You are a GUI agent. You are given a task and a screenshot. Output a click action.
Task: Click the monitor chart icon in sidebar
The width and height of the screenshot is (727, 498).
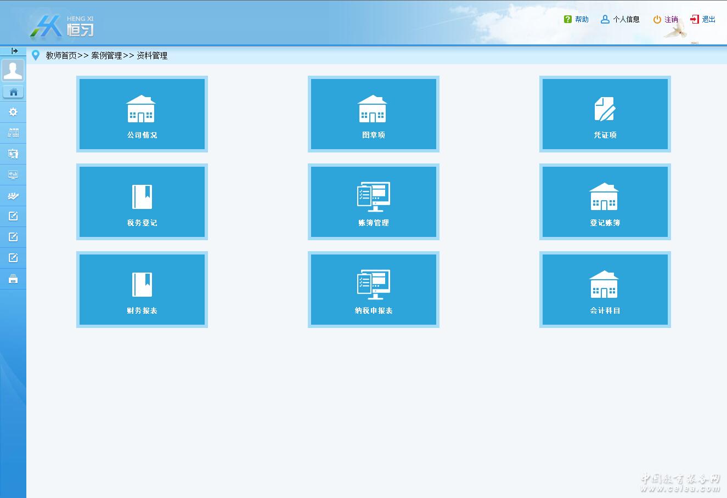13,175
